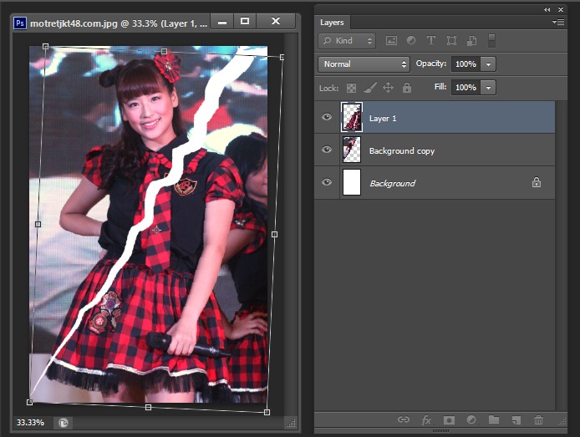
Task: Open the Fill slider dropdown arrow
Action: pos(488,88)
